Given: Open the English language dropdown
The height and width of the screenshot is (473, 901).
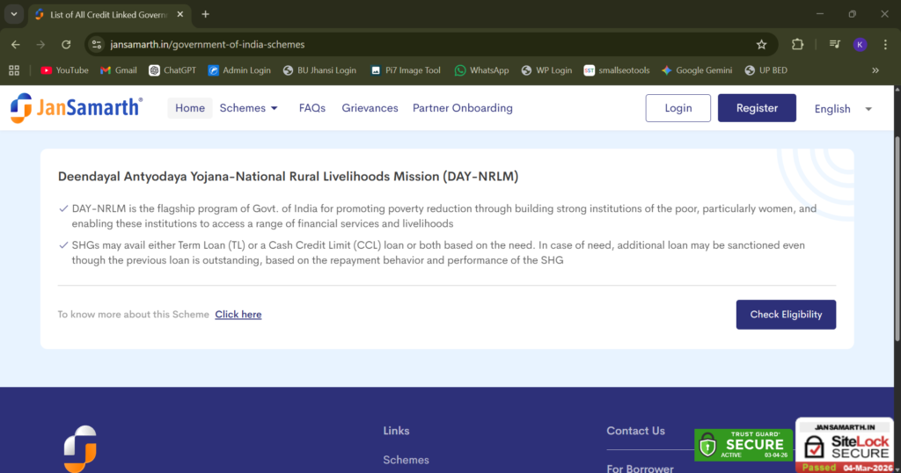Looking at the screenshot, I should 842,109.
